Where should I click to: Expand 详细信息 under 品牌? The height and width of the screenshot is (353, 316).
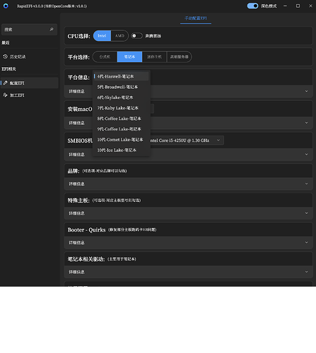click(188, 184)
